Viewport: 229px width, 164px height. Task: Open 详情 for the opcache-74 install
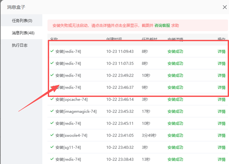point(221,100)
